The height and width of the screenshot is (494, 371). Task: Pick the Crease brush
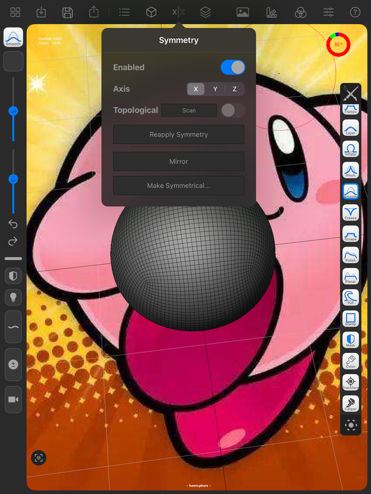350,213
